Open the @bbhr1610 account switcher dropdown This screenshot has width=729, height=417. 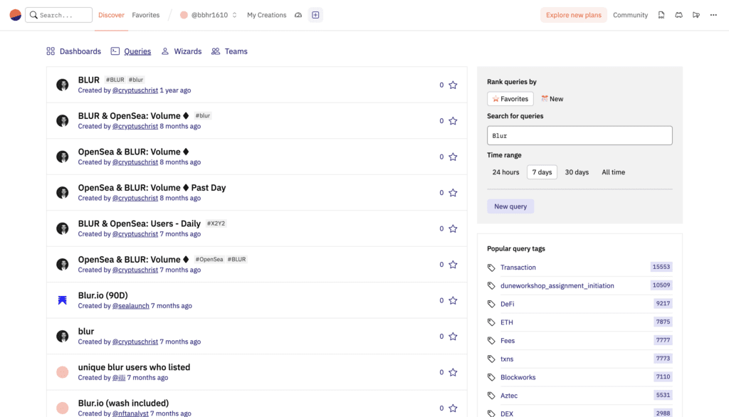click(209, 15)
